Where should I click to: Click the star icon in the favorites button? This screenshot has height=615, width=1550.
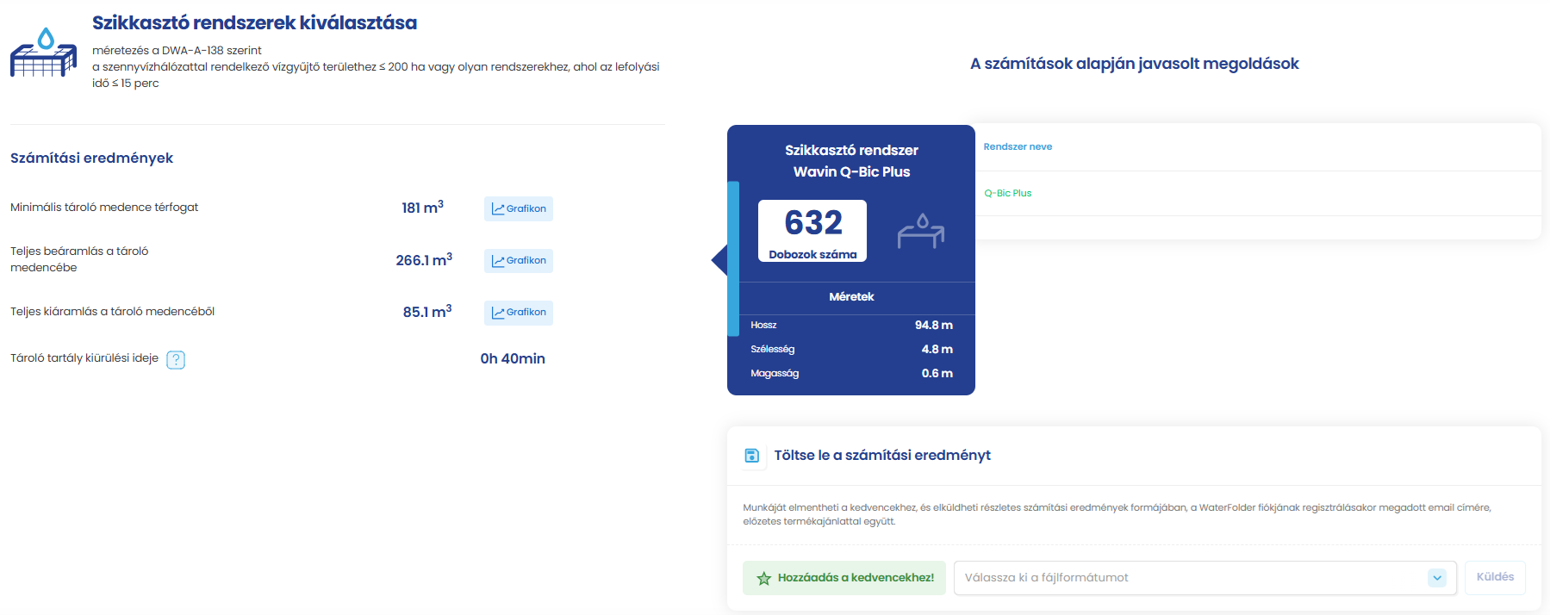pos(763,578)
